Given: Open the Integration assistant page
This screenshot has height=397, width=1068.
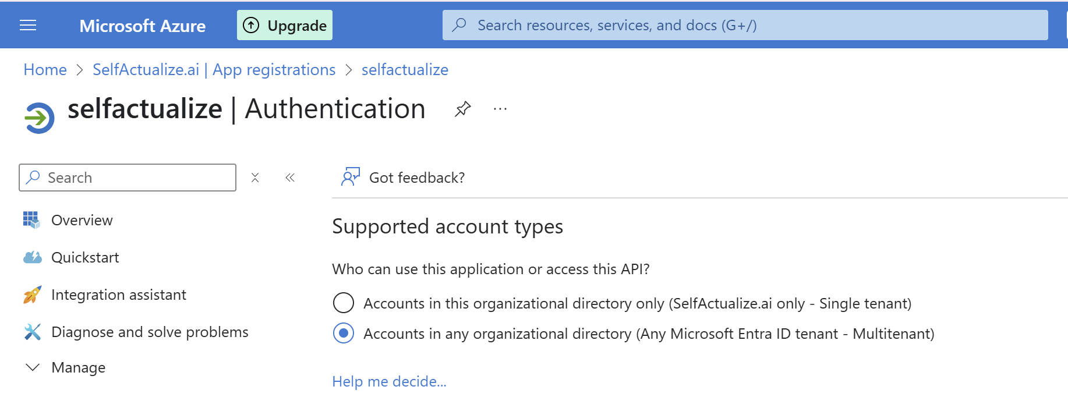Looking at the screenshot, I should (119, 295).
